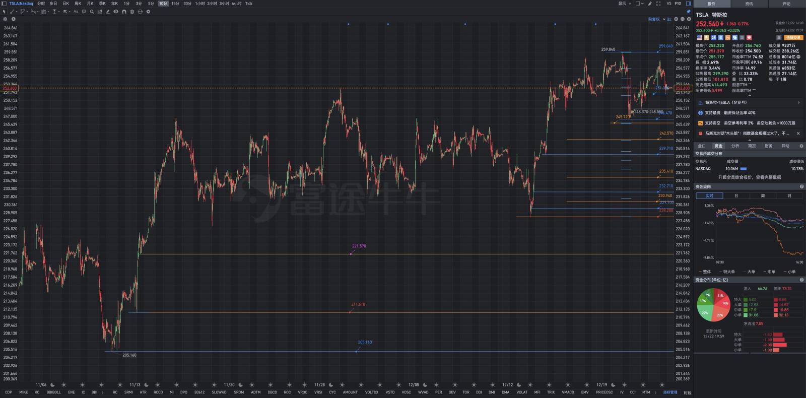
Task: Open the 评论 comments tab
Action: coord(786,4)
